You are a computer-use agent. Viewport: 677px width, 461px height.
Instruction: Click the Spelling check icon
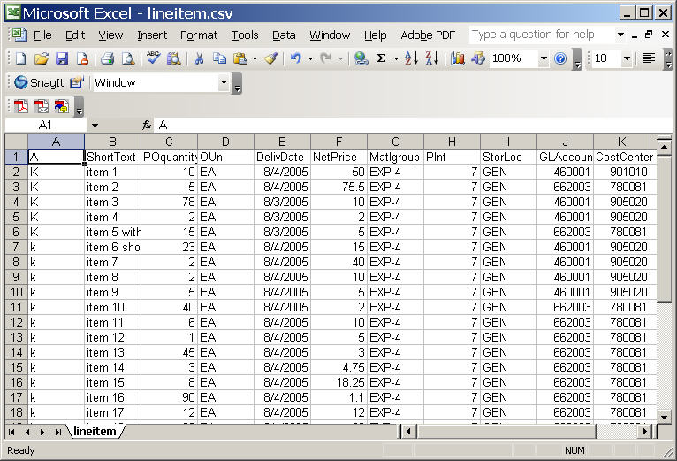point(154,58)
